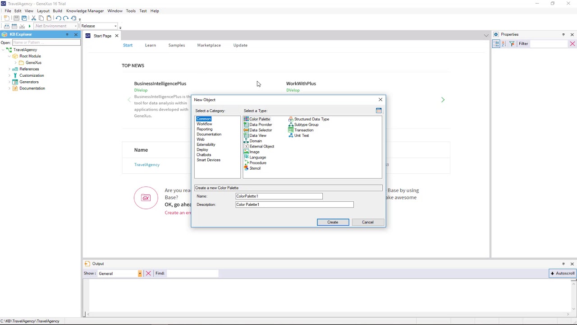Select the Data View object type

click(255, 135)
